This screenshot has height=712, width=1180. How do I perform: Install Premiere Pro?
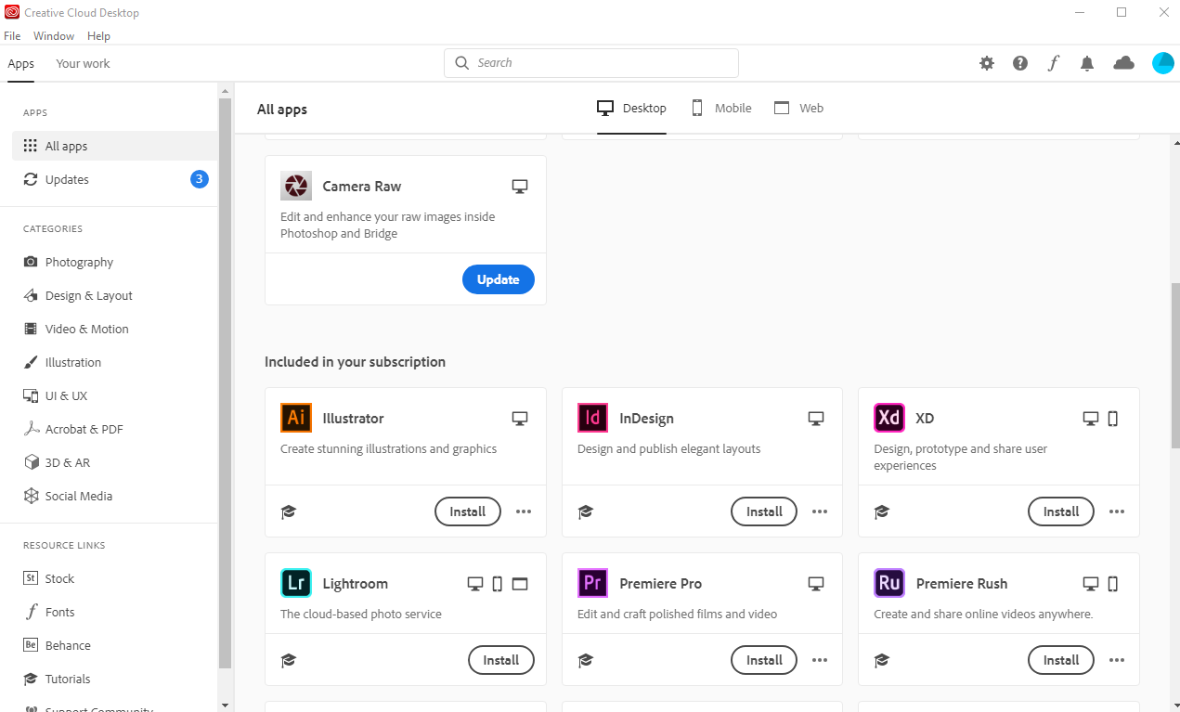(764, 660)
